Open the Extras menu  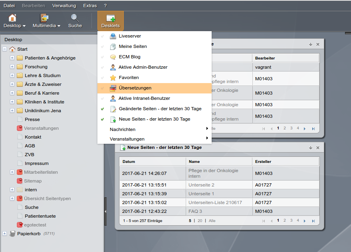coord(90,6)
